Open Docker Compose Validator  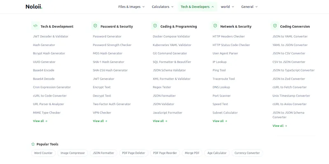pos(171,37)
